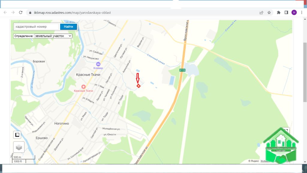Screen dimensions: 307x173
Task: Open the purple H profile avatar
Action: [294, 12]
